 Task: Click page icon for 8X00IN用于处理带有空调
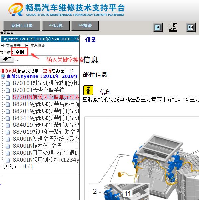pos(8,153)
